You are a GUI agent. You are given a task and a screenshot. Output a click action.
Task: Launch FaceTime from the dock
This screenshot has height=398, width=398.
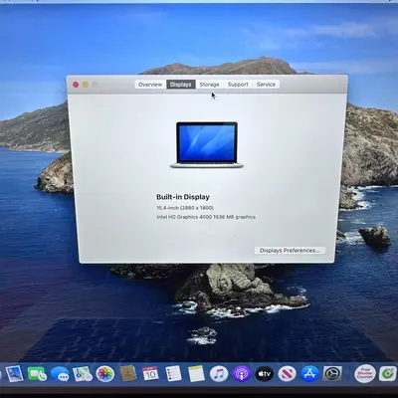point(37,374)
